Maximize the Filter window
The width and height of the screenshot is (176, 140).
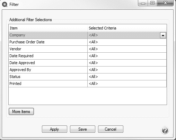pyautogui.click(x=152, y=3)
